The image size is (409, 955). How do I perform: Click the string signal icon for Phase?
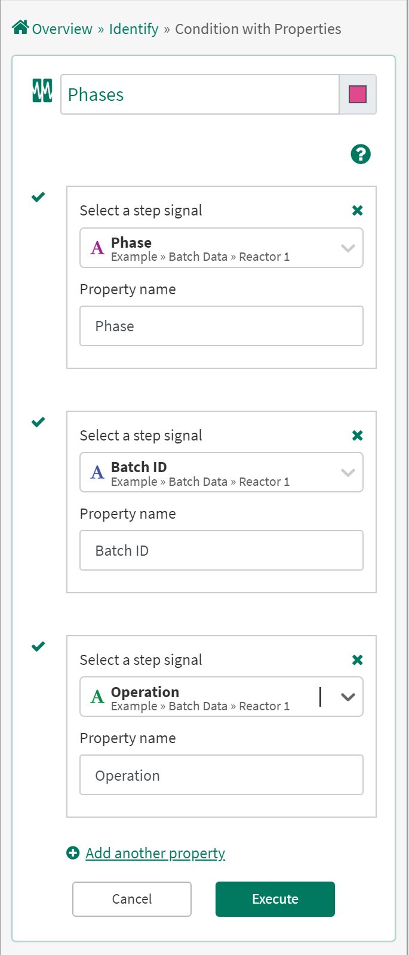click(x=97, y=247)
